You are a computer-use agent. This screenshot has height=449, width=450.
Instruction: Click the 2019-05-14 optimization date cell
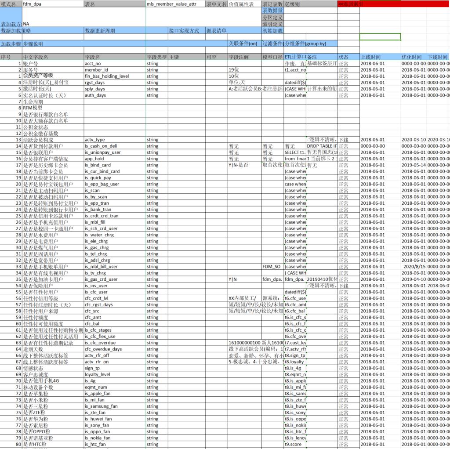click(414, 165)
